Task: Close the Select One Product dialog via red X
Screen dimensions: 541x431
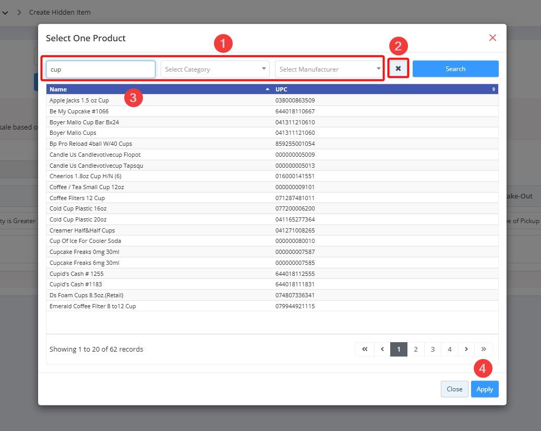Action: 492,38
